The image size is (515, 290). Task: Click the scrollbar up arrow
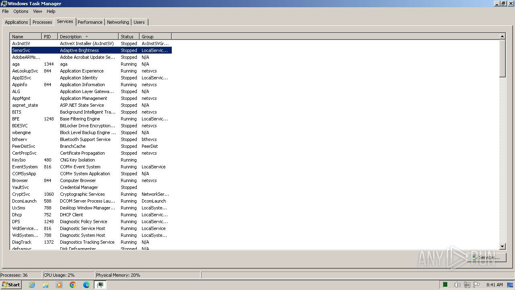[502, 36]
